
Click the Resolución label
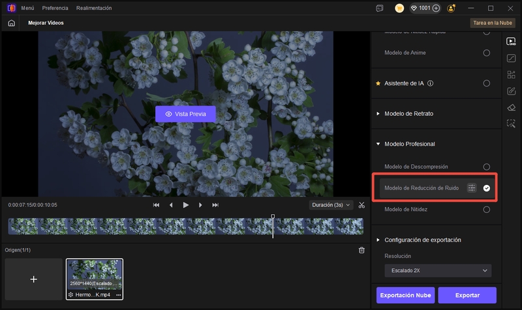coord(397,256)
